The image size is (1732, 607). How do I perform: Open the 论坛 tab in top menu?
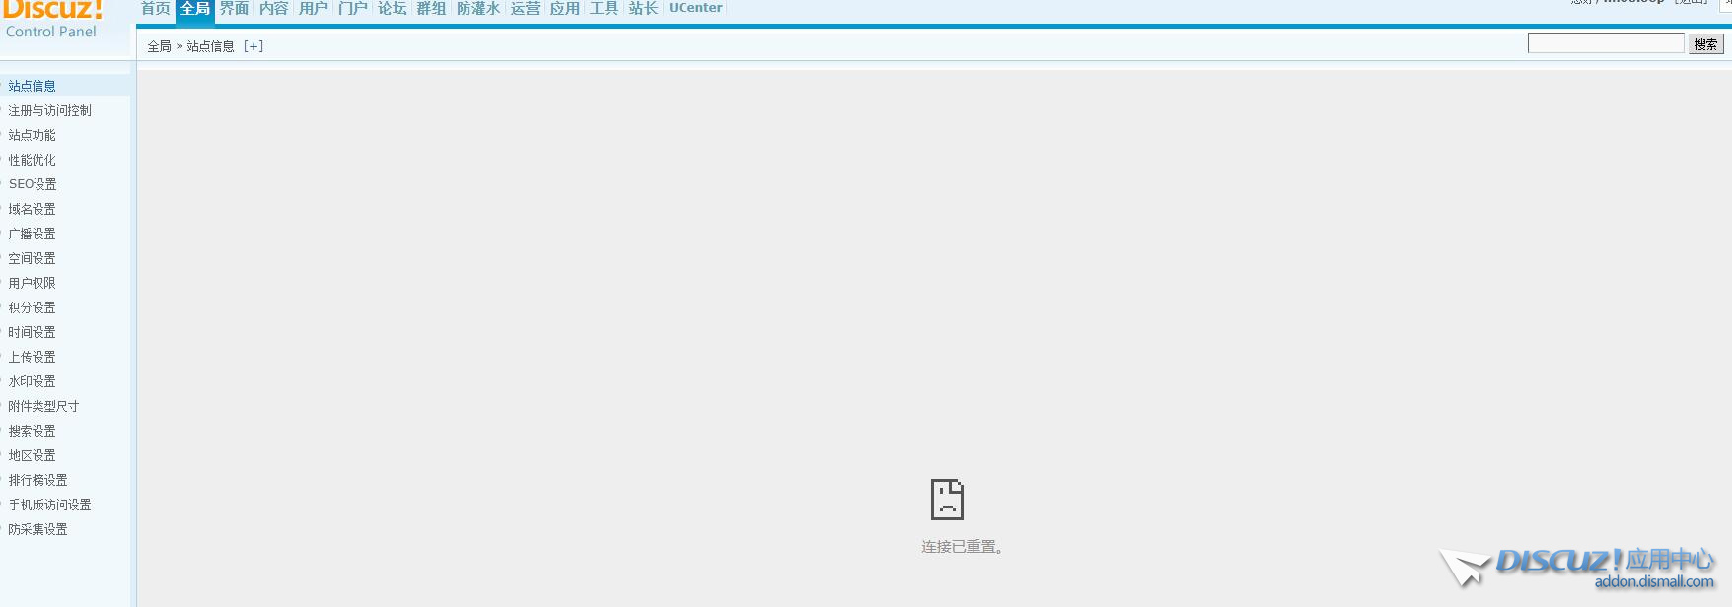(x=393, y=9)
